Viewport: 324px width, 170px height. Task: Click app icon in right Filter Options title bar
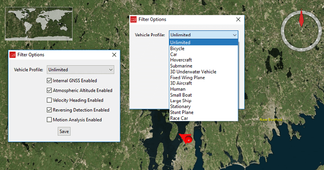(133, 19)
